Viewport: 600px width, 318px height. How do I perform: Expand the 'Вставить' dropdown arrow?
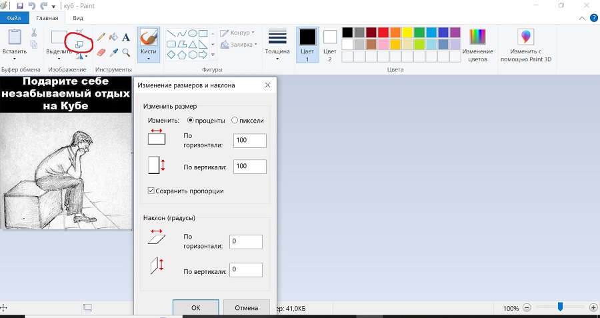tap(15, 59)
